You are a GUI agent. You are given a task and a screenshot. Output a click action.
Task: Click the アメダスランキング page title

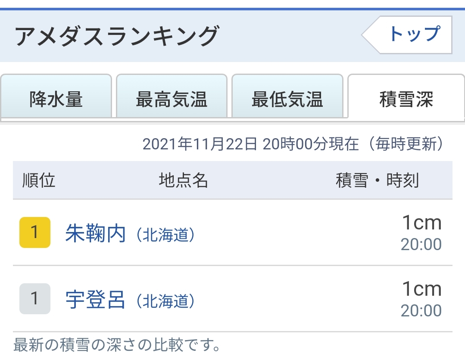117,36
